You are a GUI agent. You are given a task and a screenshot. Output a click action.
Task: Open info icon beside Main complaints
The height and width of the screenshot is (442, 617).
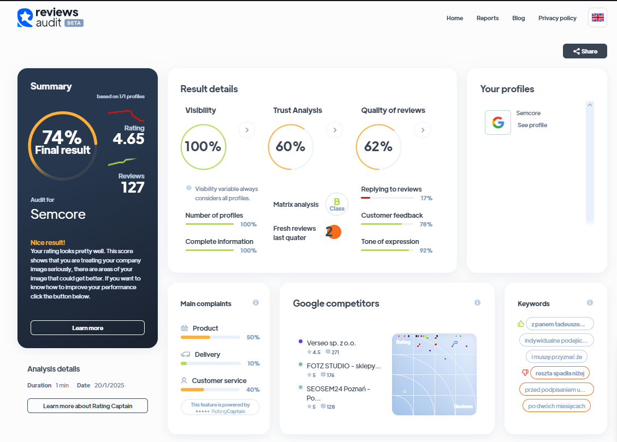coord(256,303)
